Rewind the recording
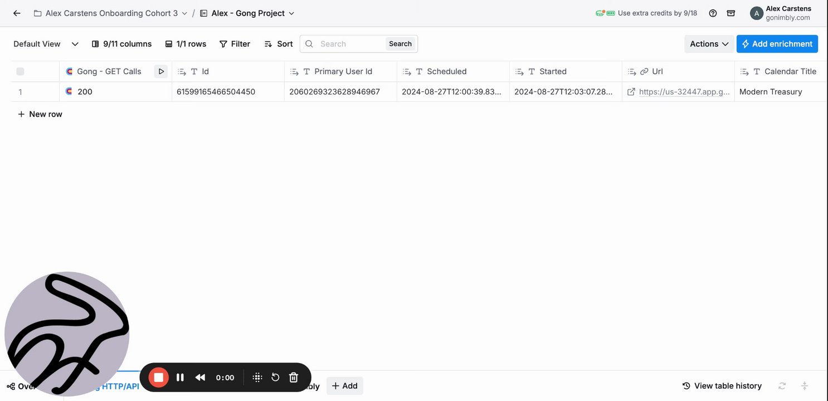The width and height of the screenshot is (828, 401). (200, 378)
